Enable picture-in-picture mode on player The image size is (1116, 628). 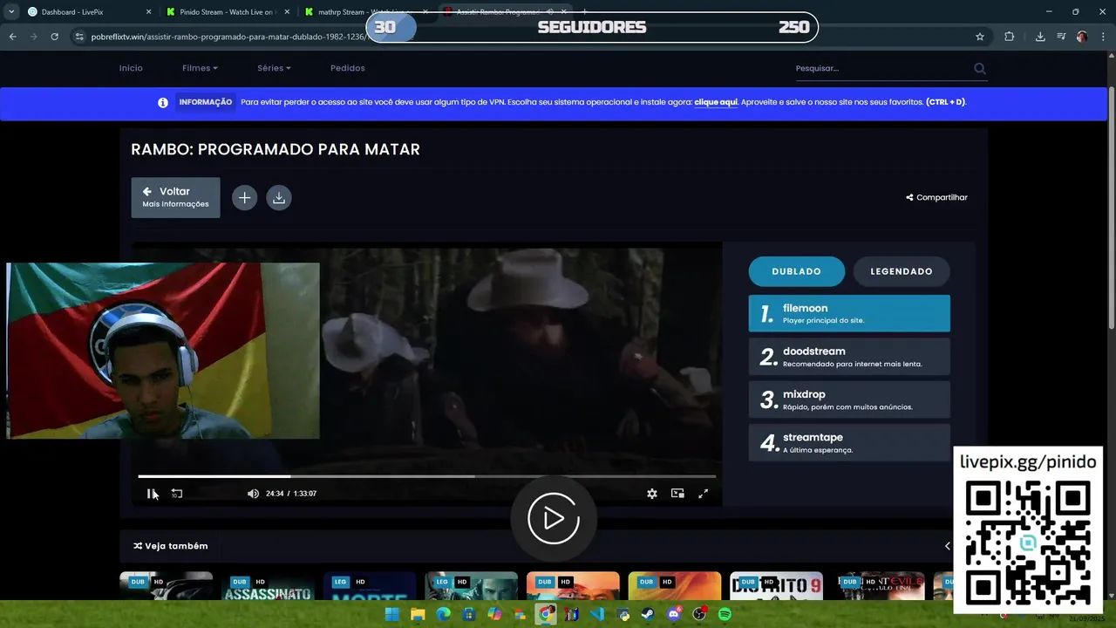[x=677, y=494]
